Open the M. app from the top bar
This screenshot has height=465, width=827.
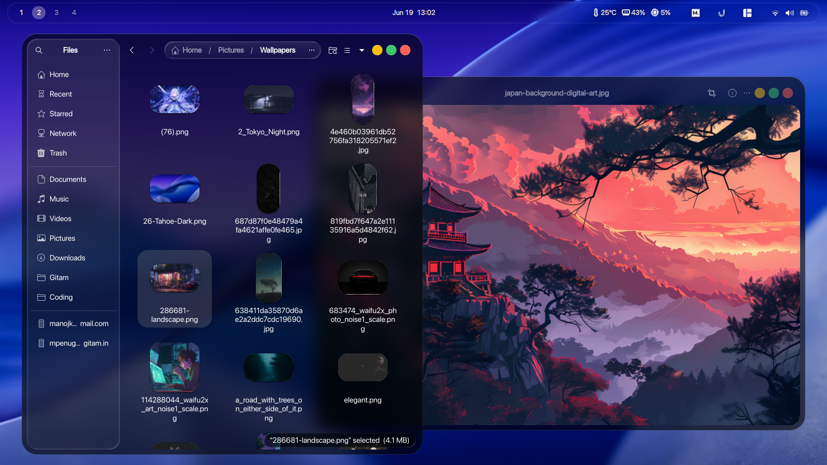click(695, 12)
